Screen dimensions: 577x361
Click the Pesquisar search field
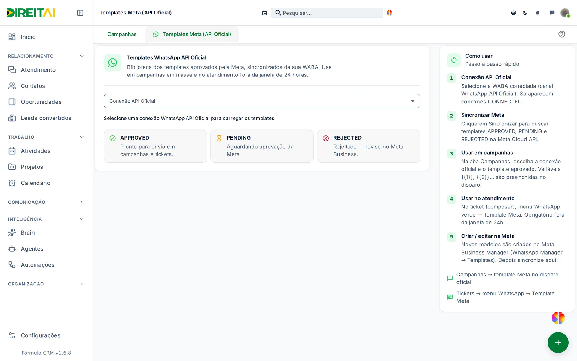pos(327,13)
